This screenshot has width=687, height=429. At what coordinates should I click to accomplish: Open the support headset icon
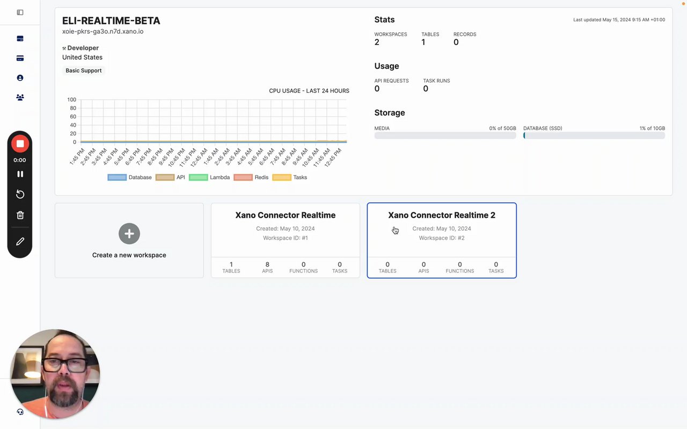(x=20, y=412)
